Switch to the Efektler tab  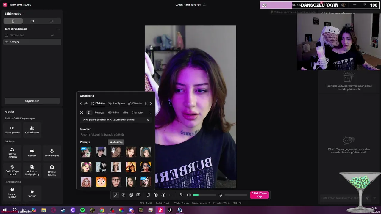coord(98,103)
